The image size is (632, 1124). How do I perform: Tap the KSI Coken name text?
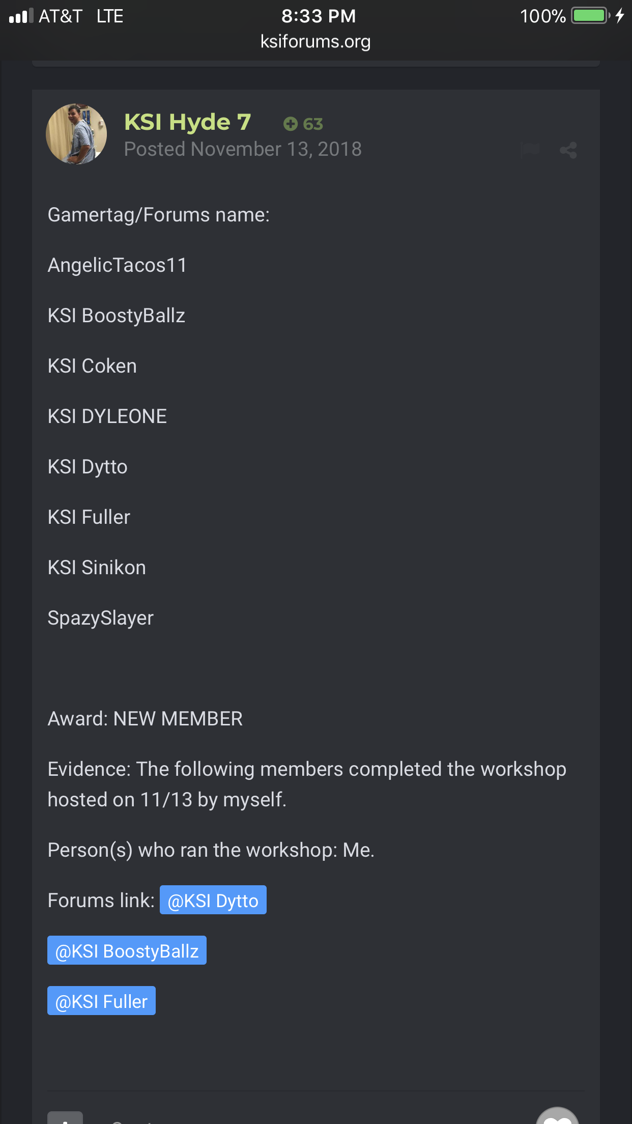92,366
